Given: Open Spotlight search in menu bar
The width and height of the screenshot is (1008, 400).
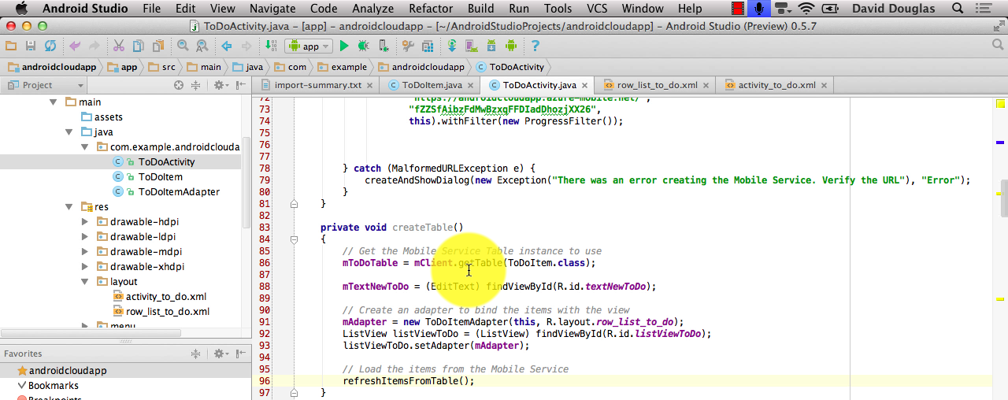Looking at the screenshot, I should click(x=958, y=9).
